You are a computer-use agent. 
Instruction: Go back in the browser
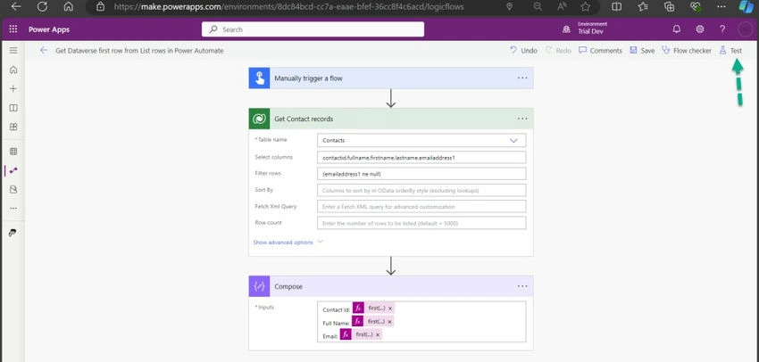[x=16, y=7]
